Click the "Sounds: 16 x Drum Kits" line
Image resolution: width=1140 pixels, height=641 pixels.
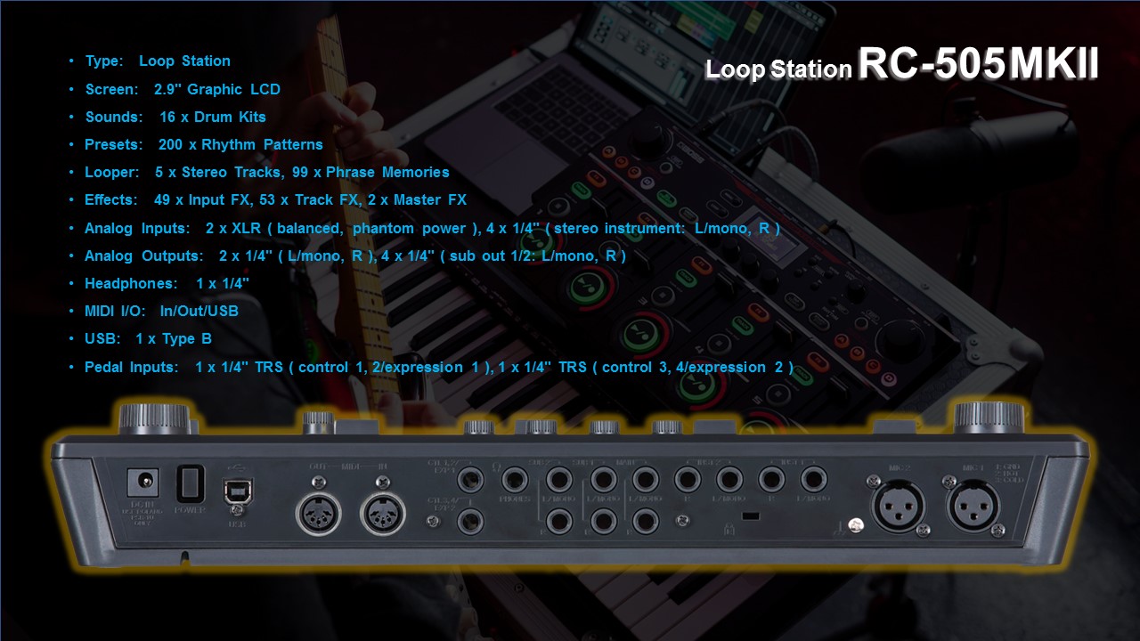coord(175,117)
